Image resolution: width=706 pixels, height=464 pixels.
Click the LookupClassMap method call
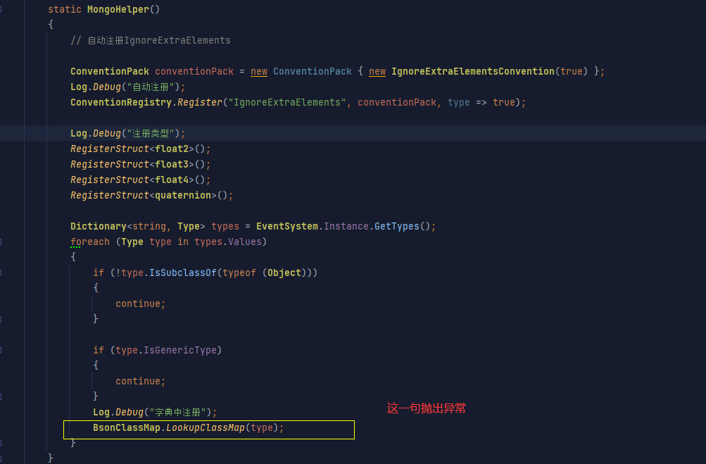[205, 427]
